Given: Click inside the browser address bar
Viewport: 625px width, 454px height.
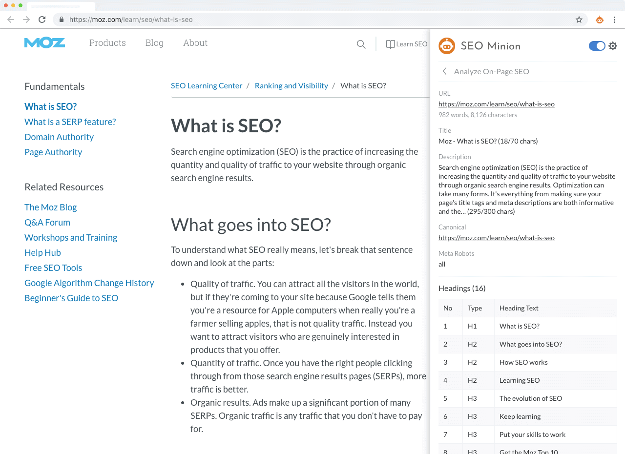Looking at the screenshot, I should pos(244,20).
